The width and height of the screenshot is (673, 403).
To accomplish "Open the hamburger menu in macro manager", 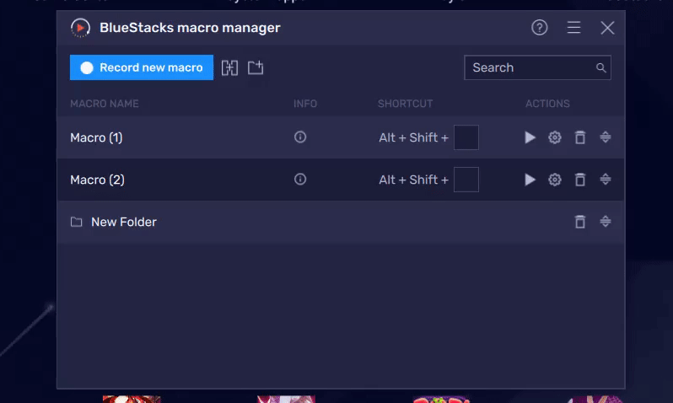I will tap(573, 28).
